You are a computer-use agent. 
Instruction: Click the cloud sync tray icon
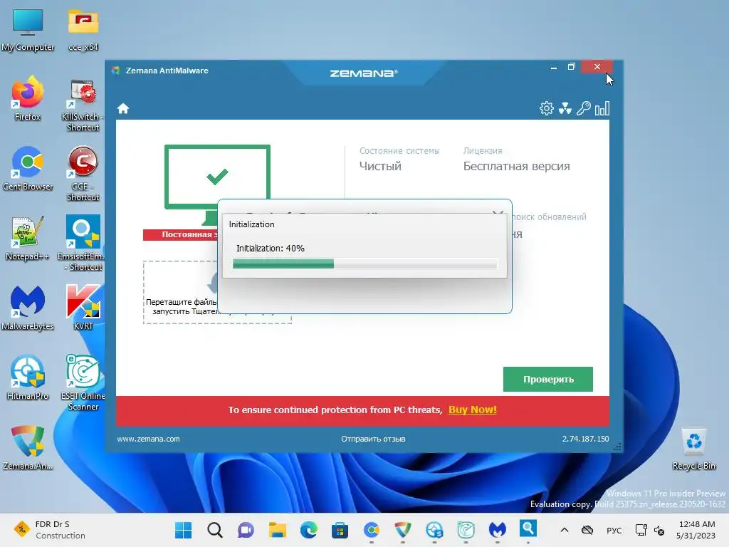click(587, 530)
